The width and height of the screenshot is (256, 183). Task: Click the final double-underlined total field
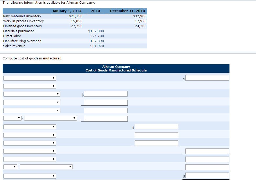click(x=207, y=175)
